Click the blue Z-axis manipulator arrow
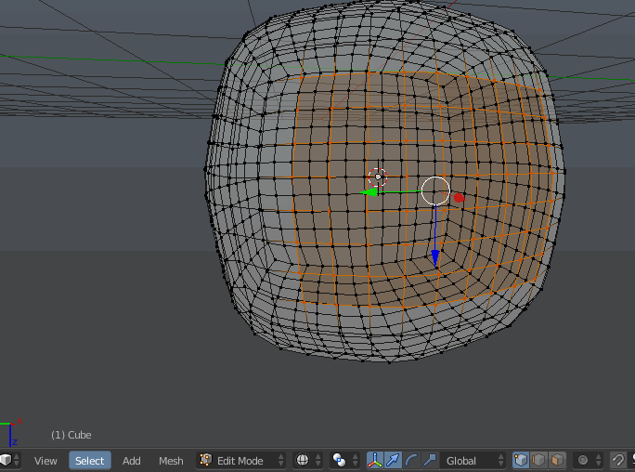 pyautogui.click(x=435, y=257)
